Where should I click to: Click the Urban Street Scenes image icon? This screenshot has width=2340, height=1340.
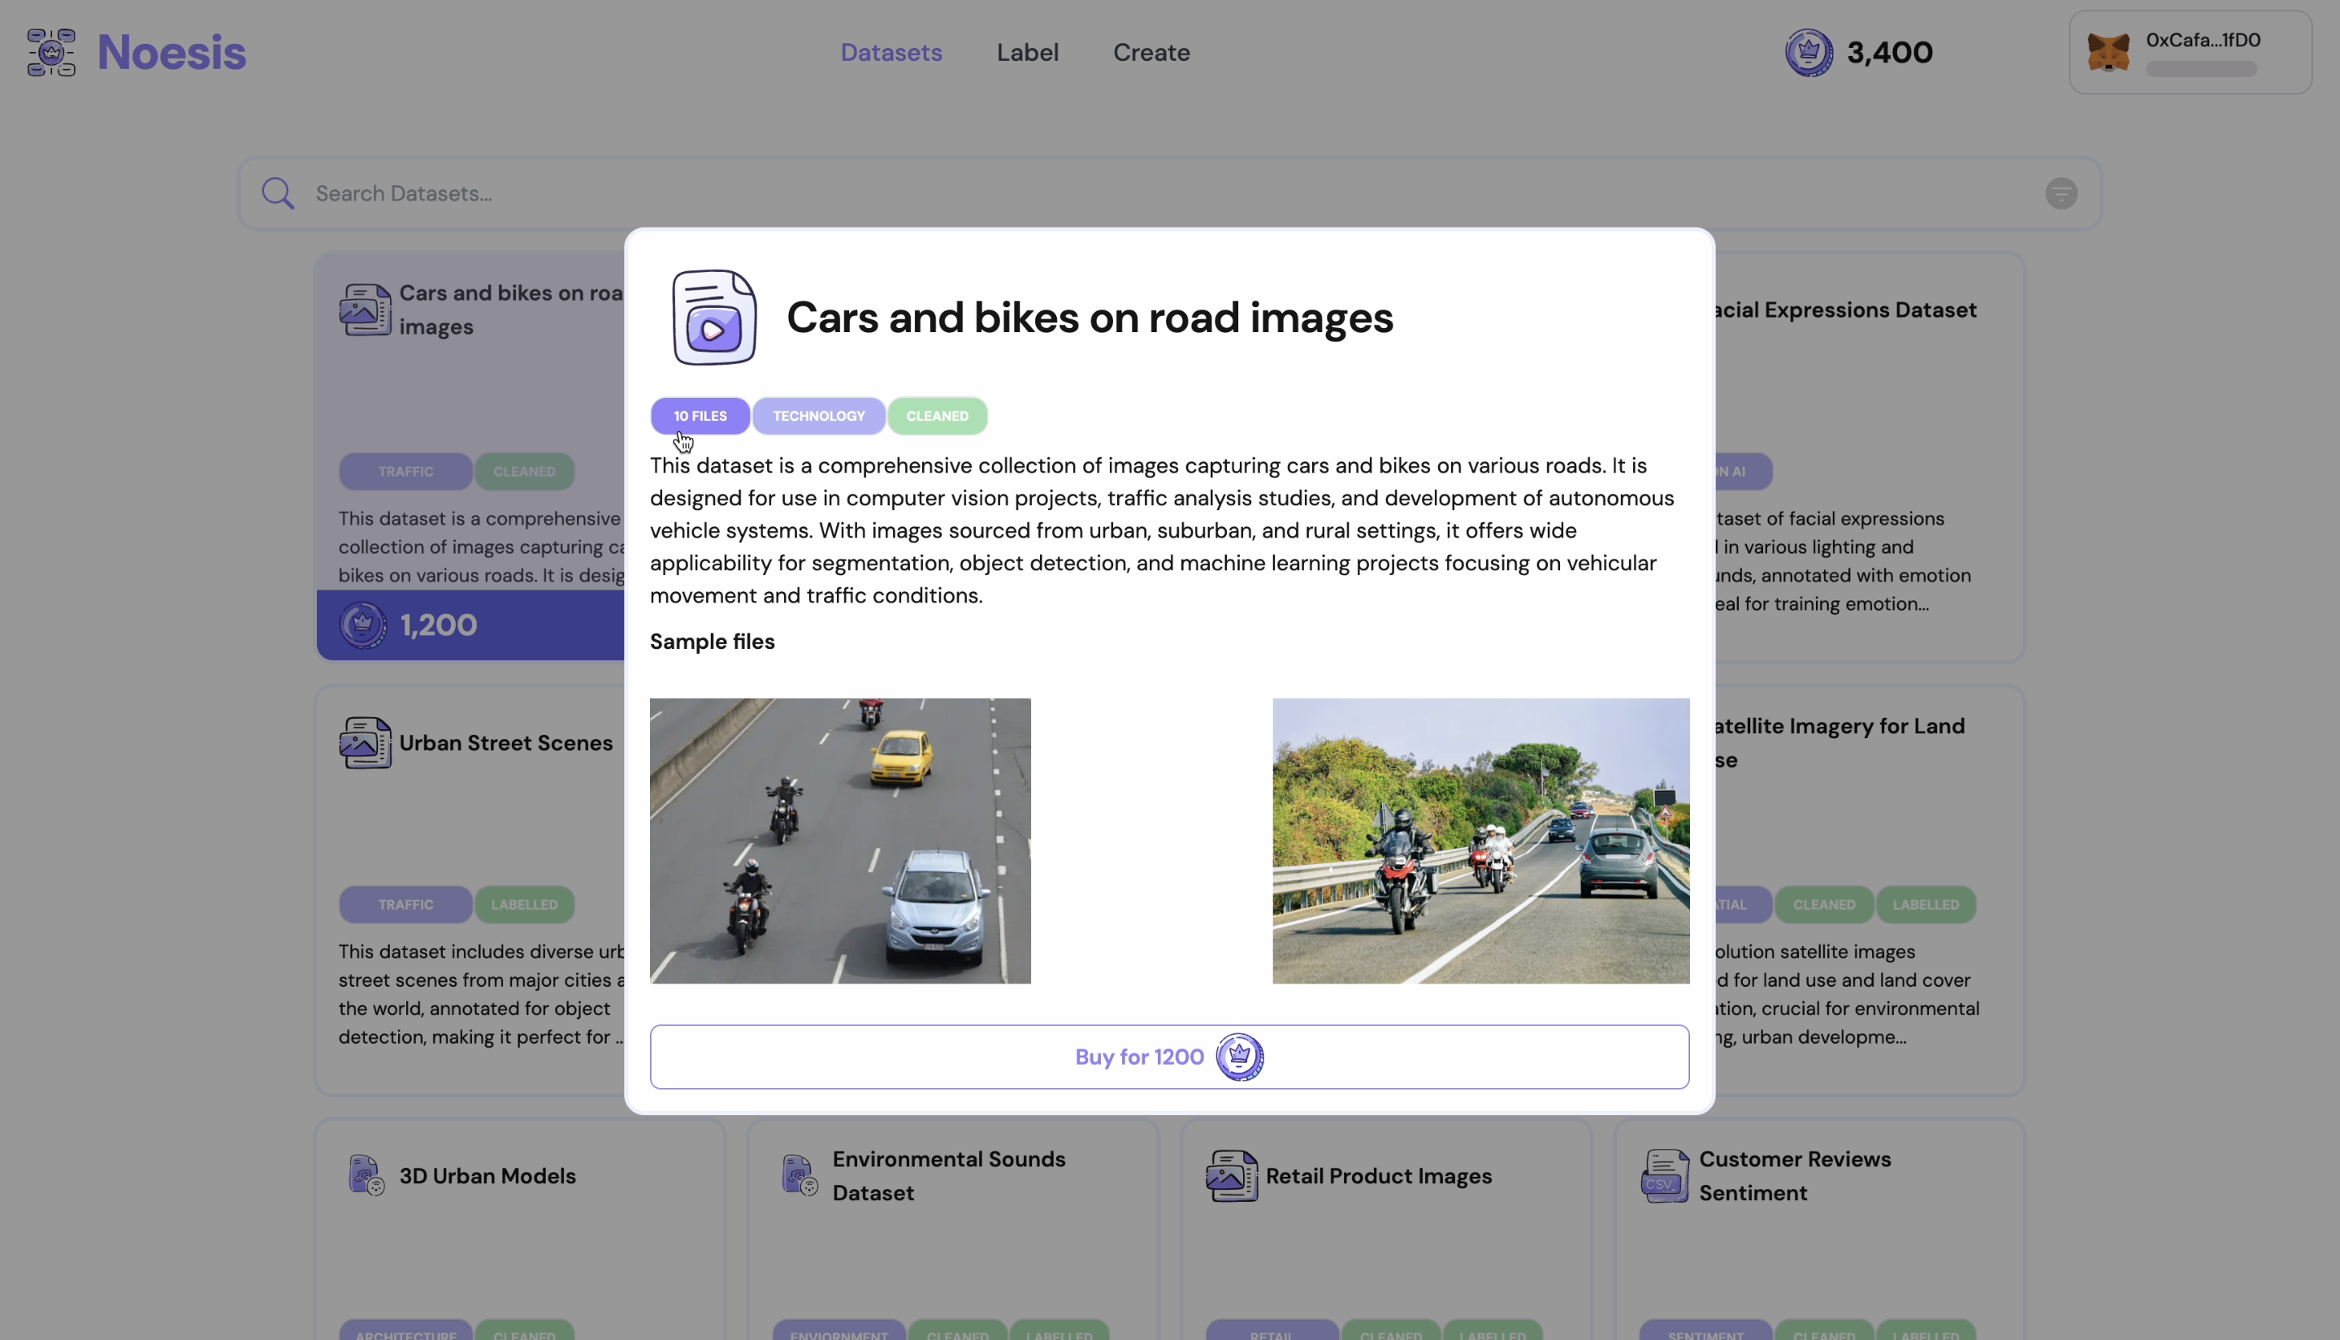tap(365, 743)
